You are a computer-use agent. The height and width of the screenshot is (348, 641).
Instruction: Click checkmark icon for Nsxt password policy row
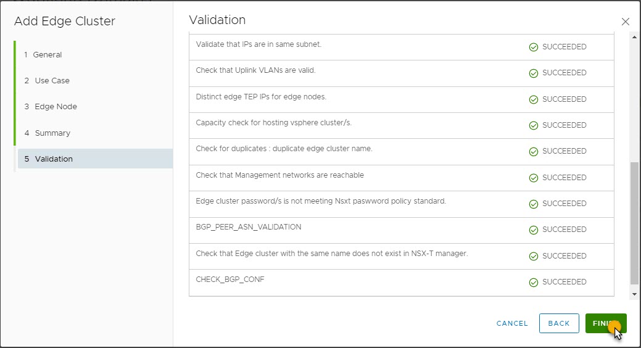pos(534,204)
